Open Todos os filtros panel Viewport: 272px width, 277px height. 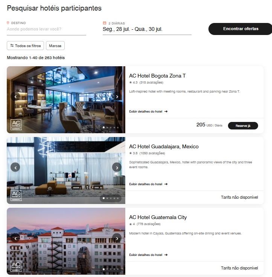click(x=26, y=46)
